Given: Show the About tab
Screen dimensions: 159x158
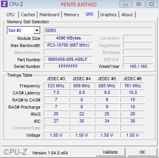Looking at the screenshot, I should [127, 15].
